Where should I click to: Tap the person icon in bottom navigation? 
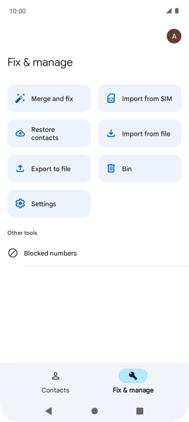pos(56,376)
